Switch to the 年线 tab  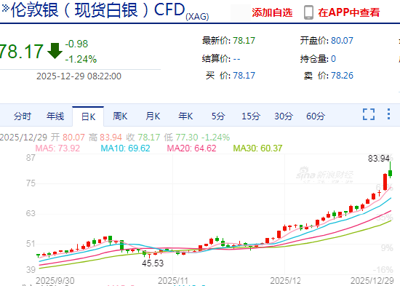(x=55, y=116)
